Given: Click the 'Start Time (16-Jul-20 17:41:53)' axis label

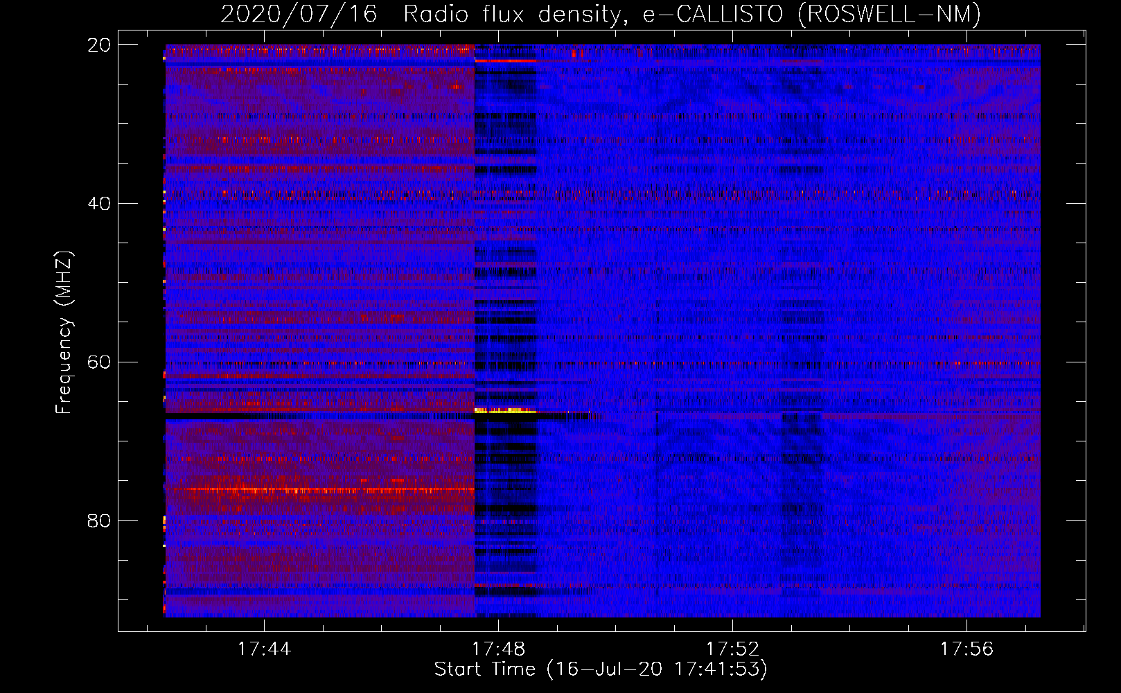Looking at the screenshot, I should tap(601, 669).
